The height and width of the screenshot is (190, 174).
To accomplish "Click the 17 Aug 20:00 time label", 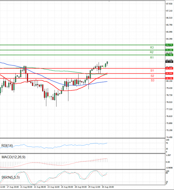I will 13,187.
